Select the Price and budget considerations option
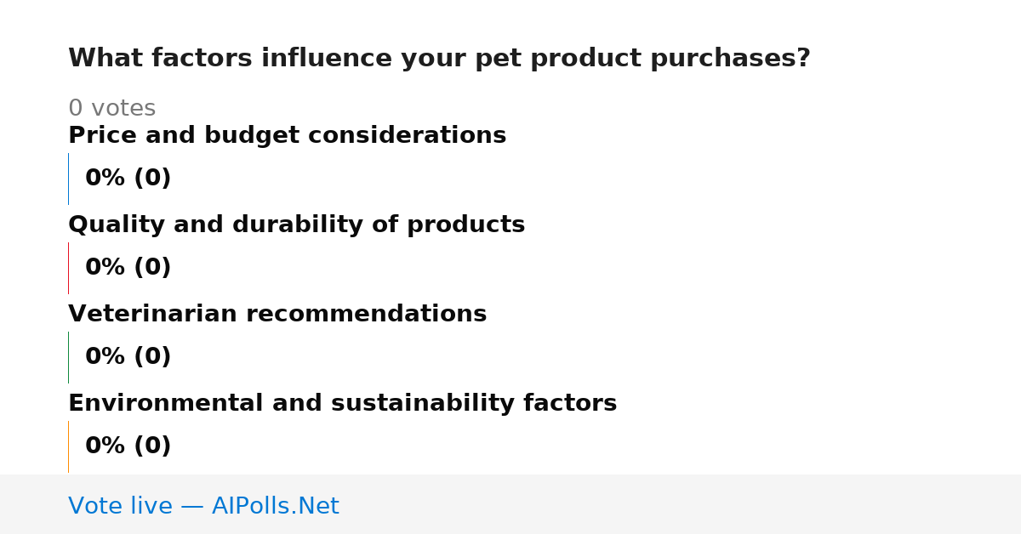This screenshot has width=1021, height=534. click(x=287, y=135)
